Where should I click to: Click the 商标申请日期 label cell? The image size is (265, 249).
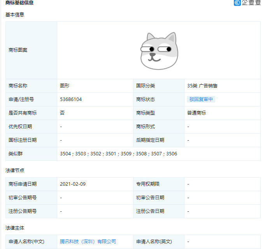31,184
